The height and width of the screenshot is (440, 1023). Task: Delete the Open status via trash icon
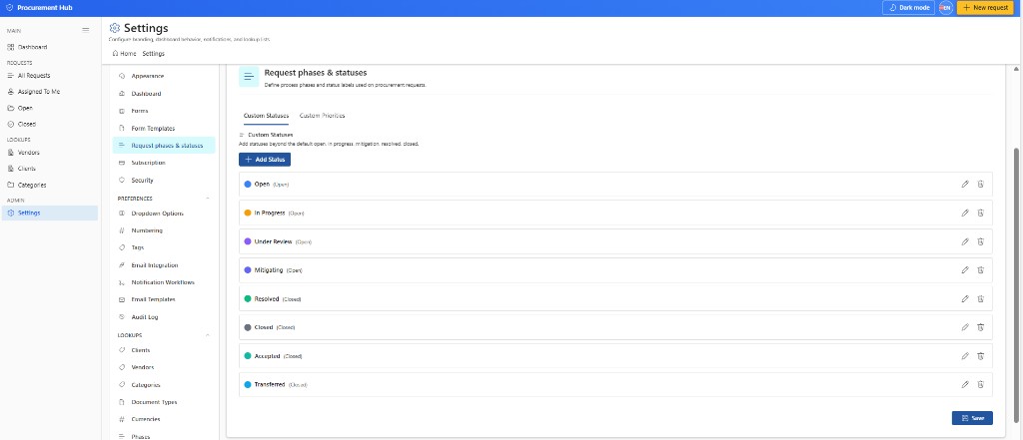pos(980,184)
